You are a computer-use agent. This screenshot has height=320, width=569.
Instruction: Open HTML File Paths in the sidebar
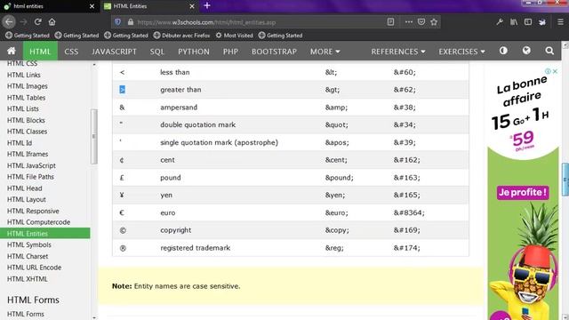point(30,177)
